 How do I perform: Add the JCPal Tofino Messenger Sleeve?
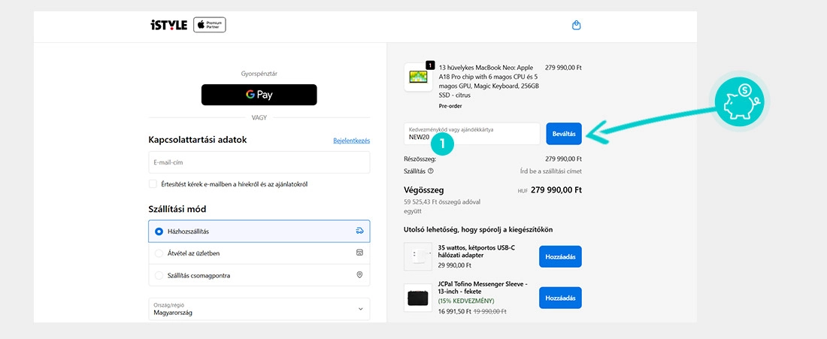[560, 298]
